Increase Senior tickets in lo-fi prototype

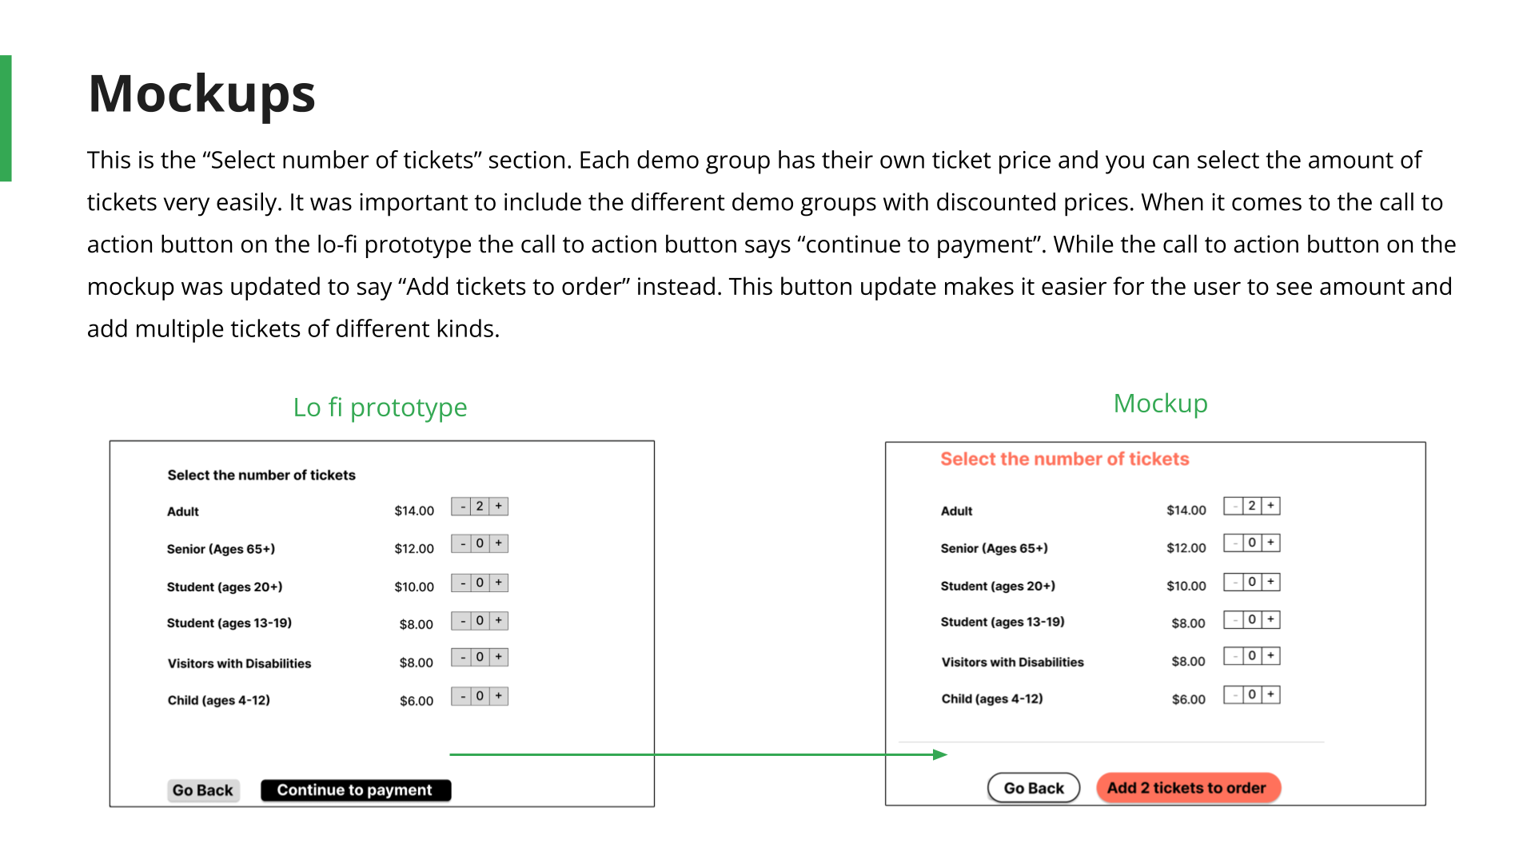[498, 543]
